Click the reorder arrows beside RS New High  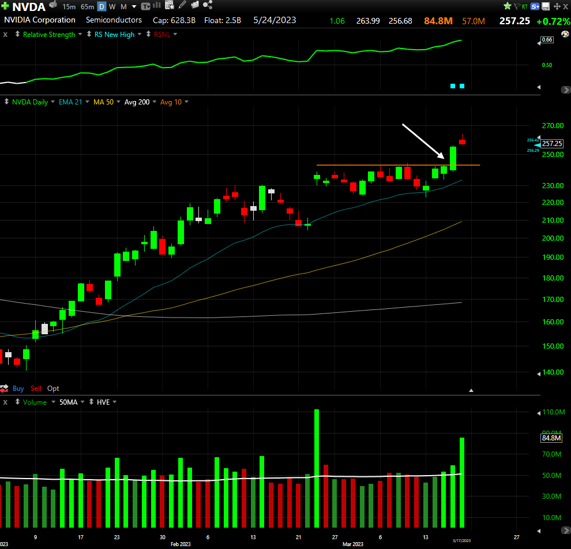89,34
